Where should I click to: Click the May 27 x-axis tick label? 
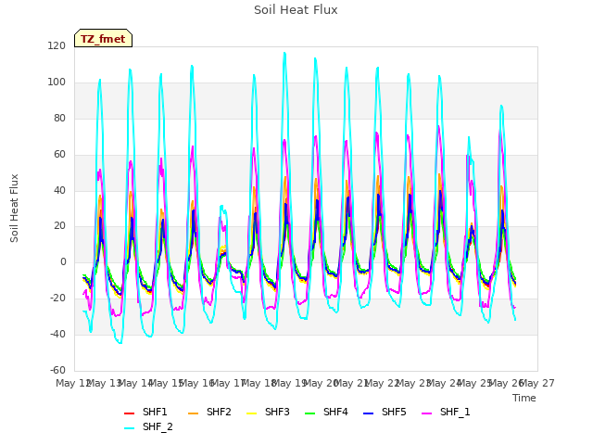[x=537, y=383]
